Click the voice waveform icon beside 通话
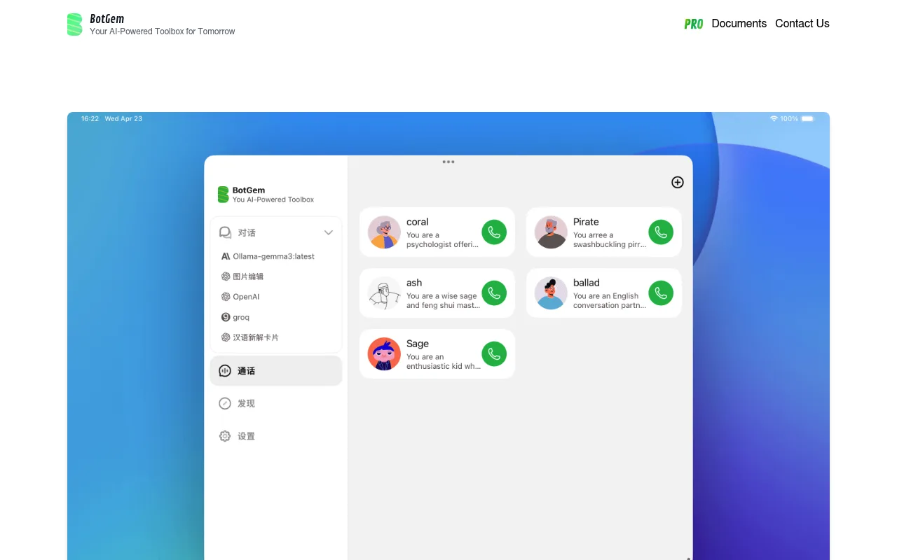 click(x=225, y=371)
